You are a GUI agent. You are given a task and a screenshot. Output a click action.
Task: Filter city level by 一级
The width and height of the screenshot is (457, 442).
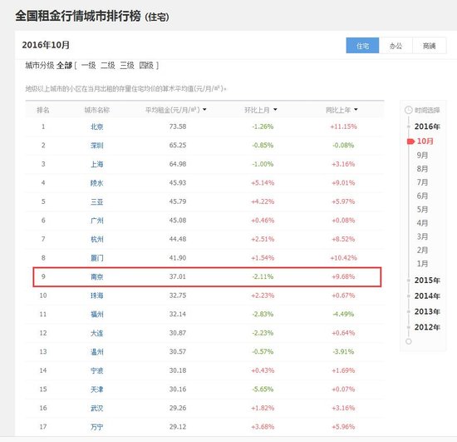[x=88, y=66]
